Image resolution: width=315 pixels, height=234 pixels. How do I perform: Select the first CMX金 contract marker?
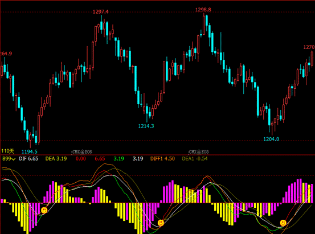pyautogui.click(x=82, y=152)
